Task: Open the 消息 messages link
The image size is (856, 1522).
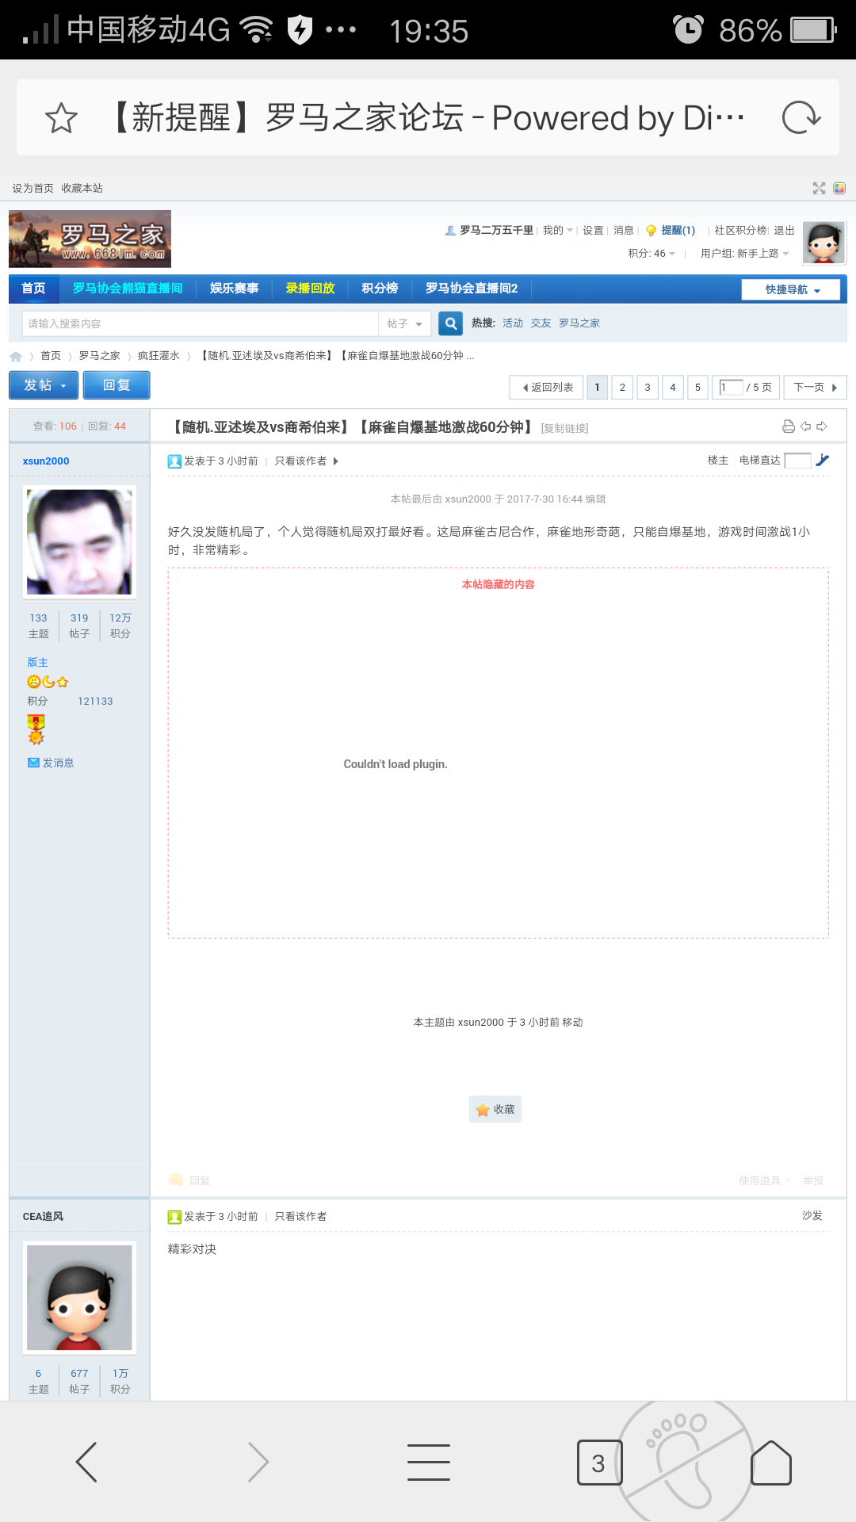Action: tap(624, 231)
